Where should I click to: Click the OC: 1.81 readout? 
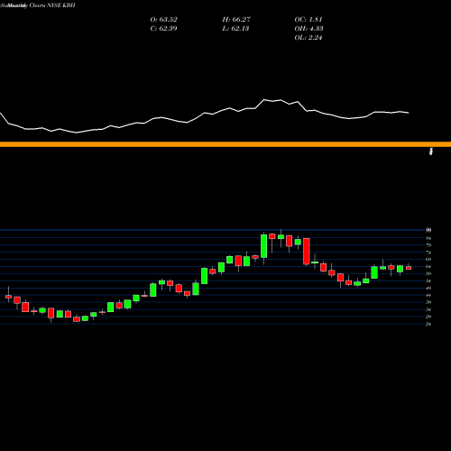(308, 20)
